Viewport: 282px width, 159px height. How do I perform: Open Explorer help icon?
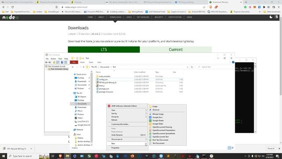tap(233, 62)
